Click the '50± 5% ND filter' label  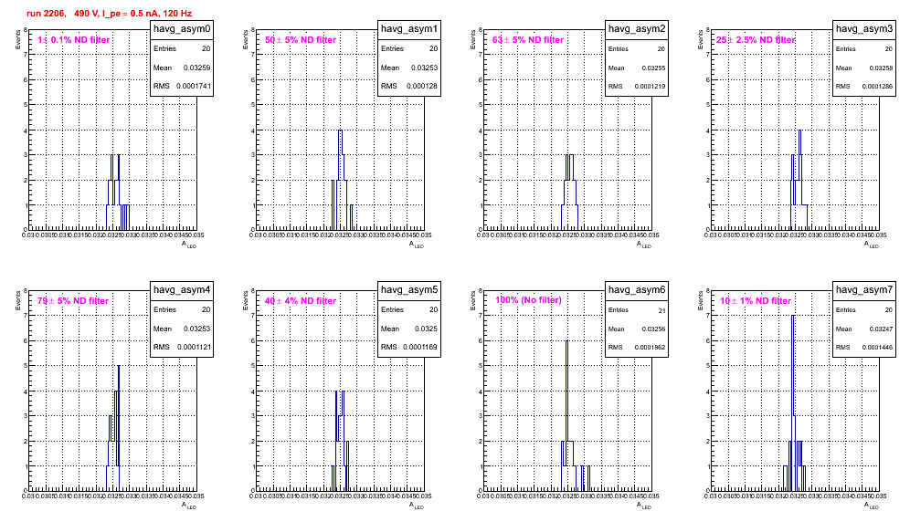301,40
